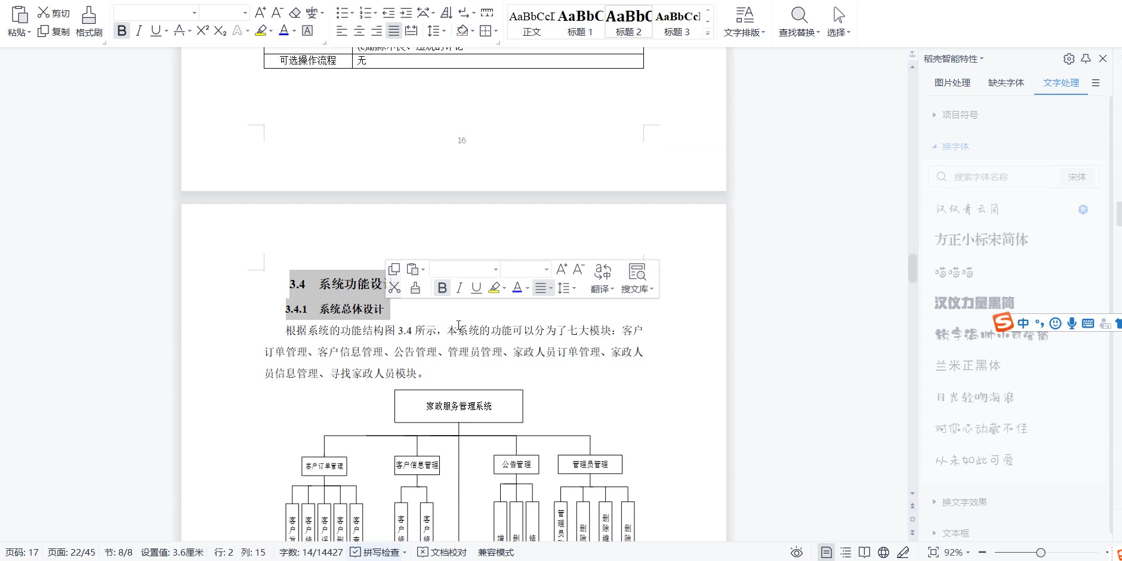Click the Format Painter (格式刷) icon
This screenshot has width=1122, height=561.
click(x=89, y=21)
